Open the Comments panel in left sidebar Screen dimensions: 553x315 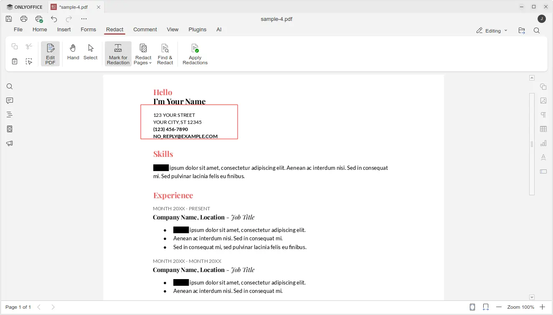[10, 101]
